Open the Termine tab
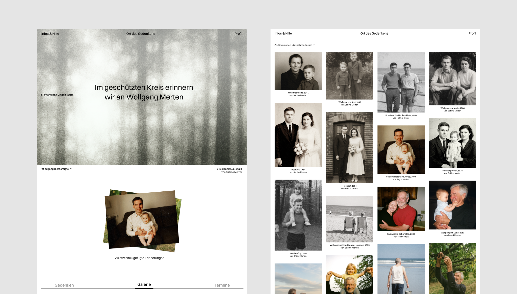517x294 pixels. click(x=222, y=285)
